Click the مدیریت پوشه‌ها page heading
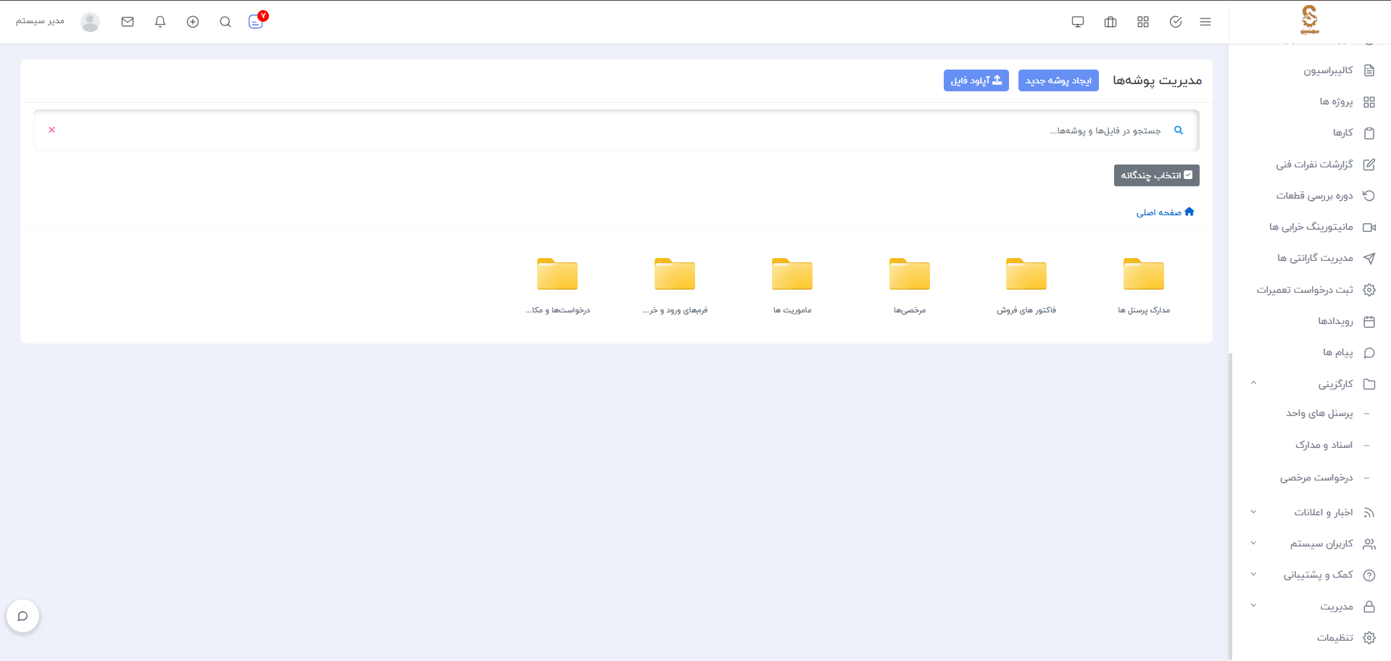The image size is (1391, 661). point(1158,80)
